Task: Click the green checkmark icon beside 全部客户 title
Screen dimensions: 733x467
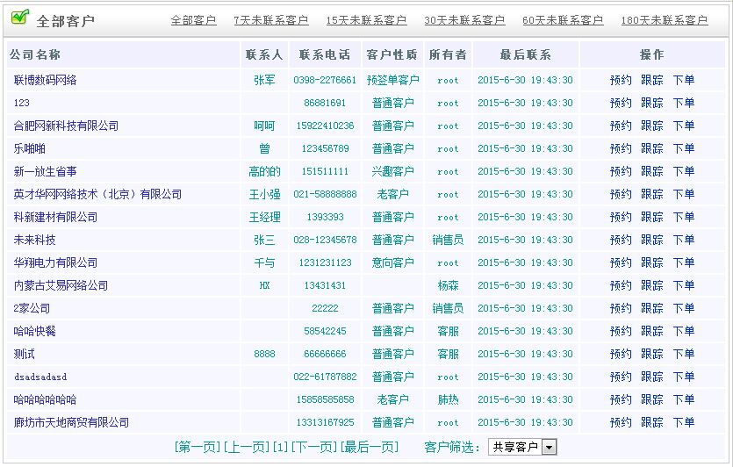Action: (x=20, y=18)
